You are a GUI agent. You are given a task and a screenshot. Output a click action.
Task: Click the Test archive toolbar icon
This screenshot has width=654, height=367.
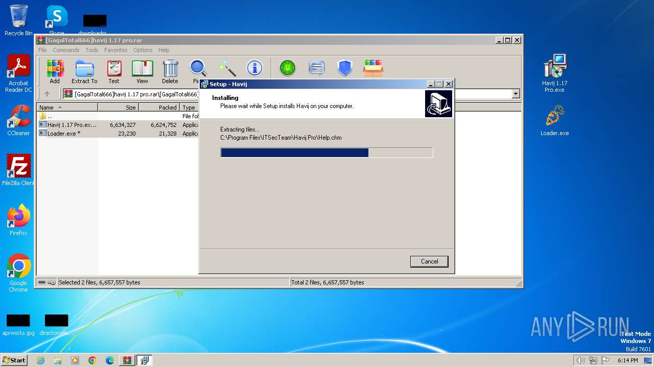(x=114, y=71)
